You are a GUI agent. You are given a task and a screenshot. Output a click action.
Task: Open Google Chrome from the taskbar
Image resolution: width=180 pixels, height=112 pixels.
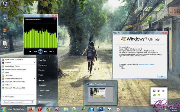(x=48, y=109)
